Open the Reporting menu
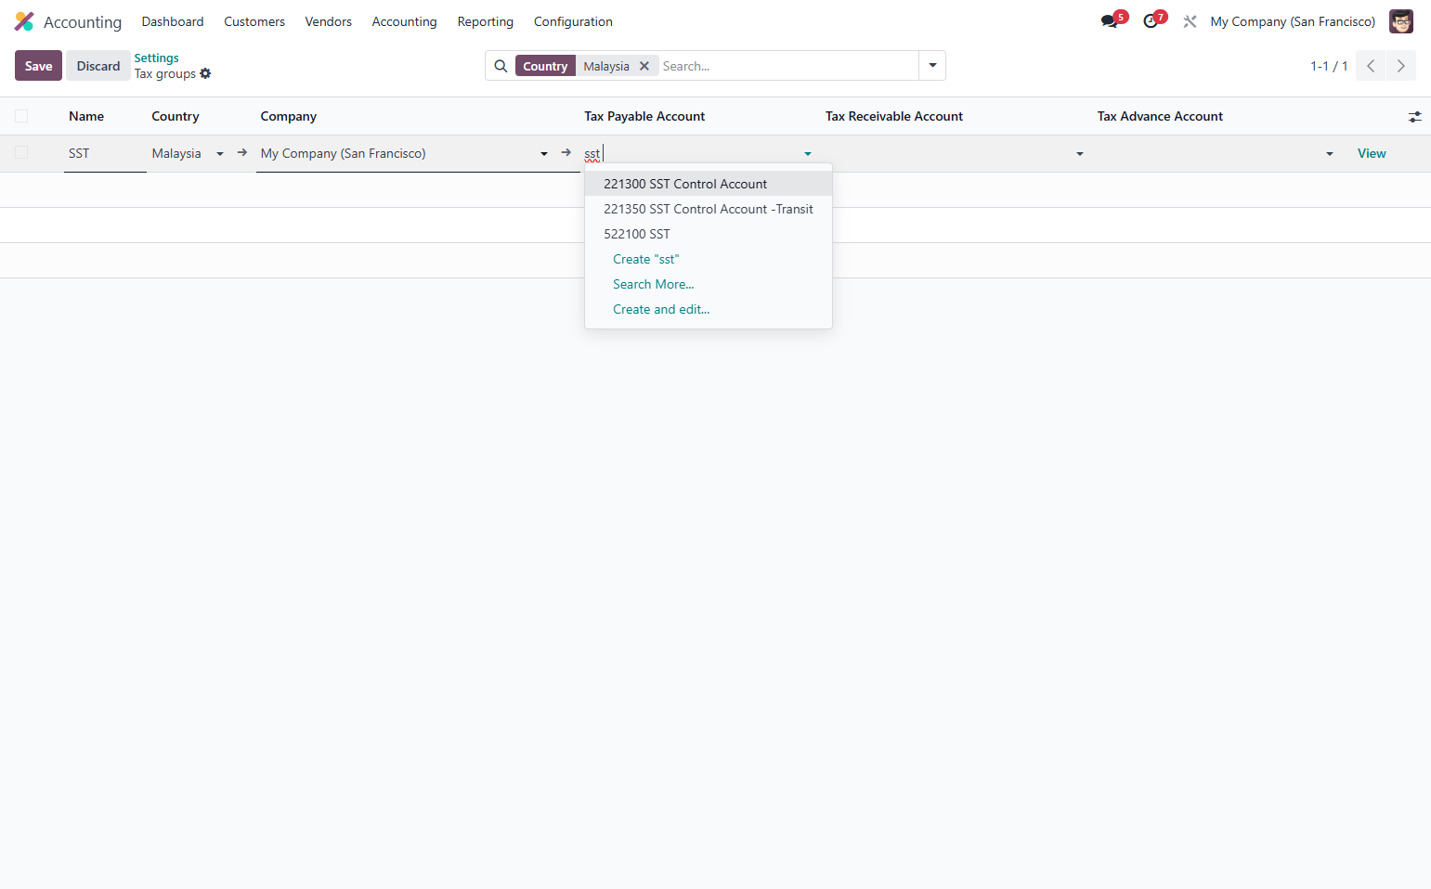The height and width of the screenshot is (889, 1431). click(x=486, y=21)
